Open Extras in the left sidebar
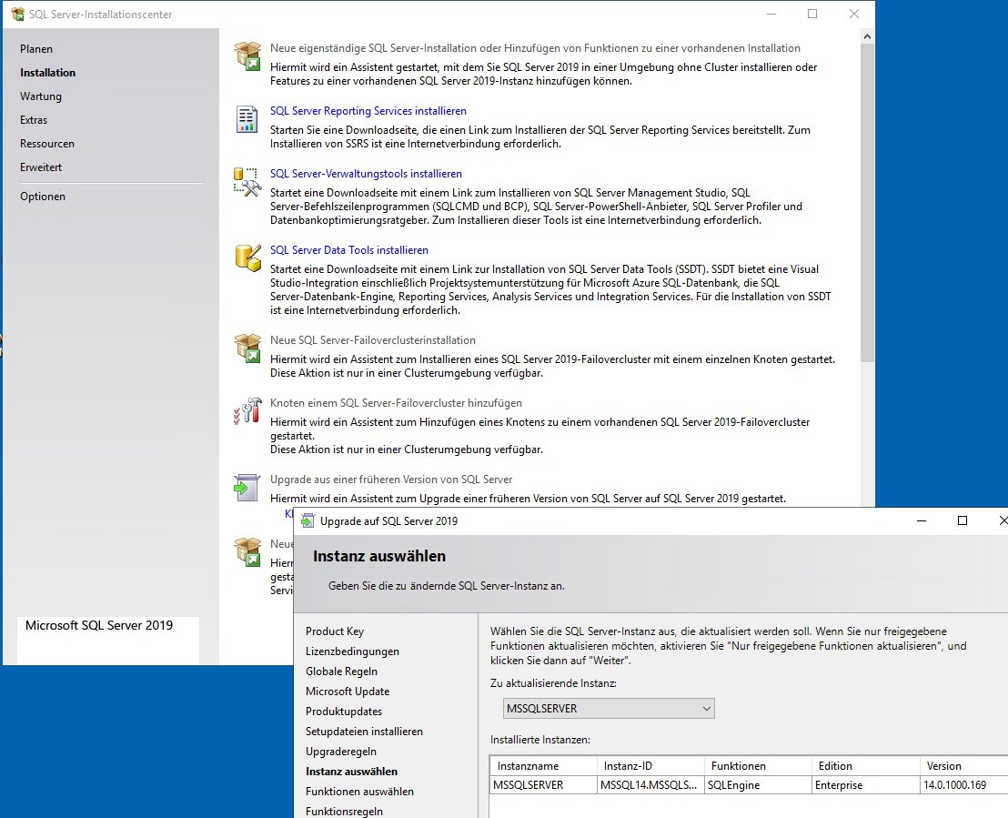 34,120
